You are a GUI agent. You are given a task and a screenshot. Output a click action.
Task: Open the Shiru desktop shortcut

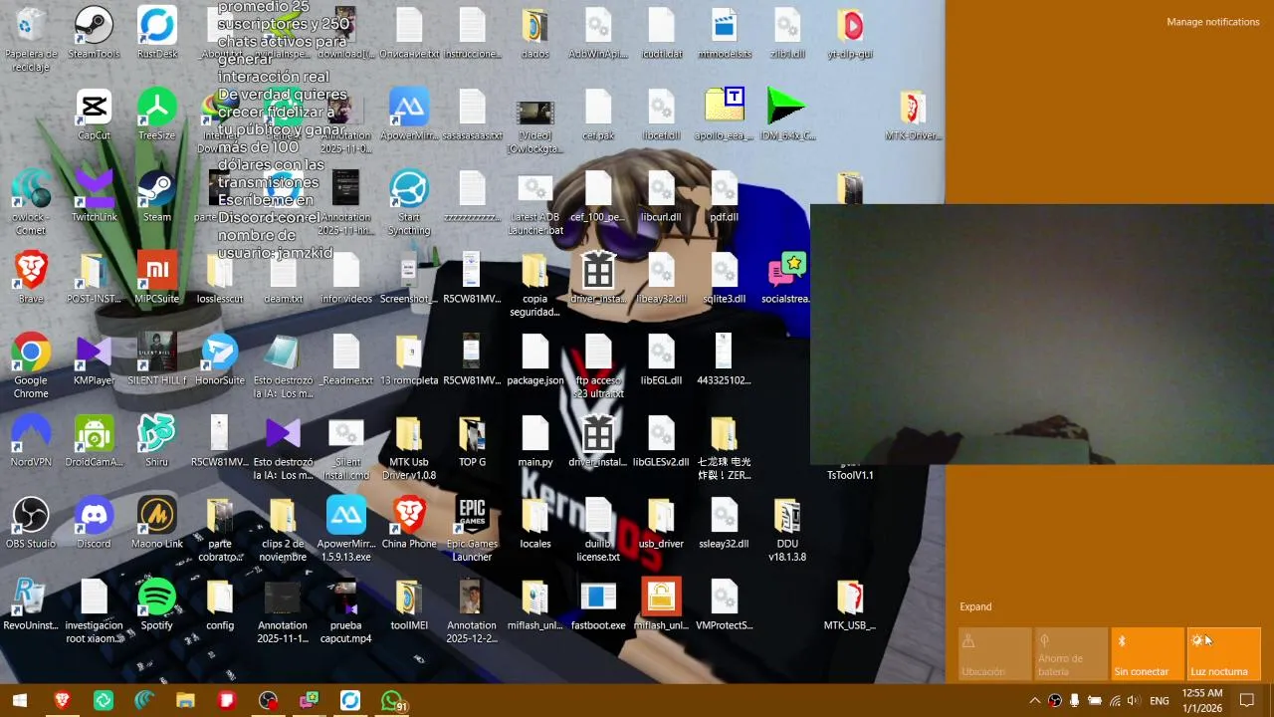[156, 441]
